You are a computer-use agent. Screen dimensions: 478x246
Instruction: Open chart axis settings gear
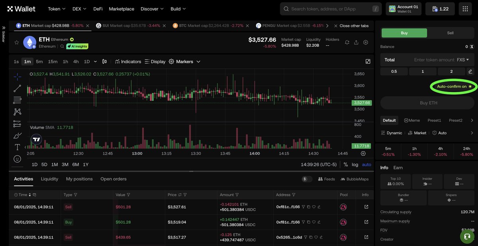click(363, 153)
